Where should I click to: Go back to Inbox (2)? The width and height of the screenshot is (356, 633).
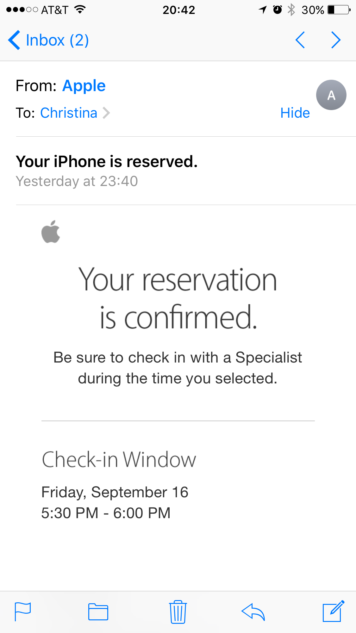click(48, 40)
